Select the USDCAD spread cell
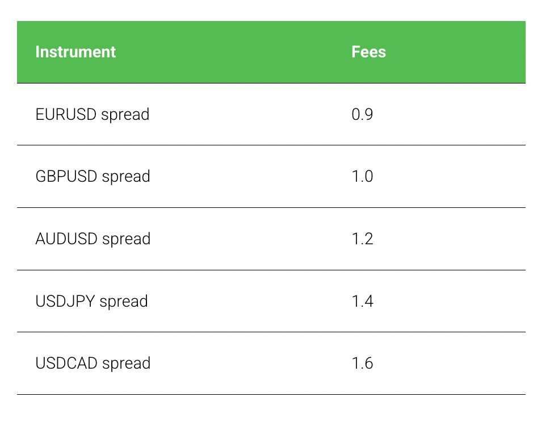This screenshot has height=426, width=554. click(93, 364)
